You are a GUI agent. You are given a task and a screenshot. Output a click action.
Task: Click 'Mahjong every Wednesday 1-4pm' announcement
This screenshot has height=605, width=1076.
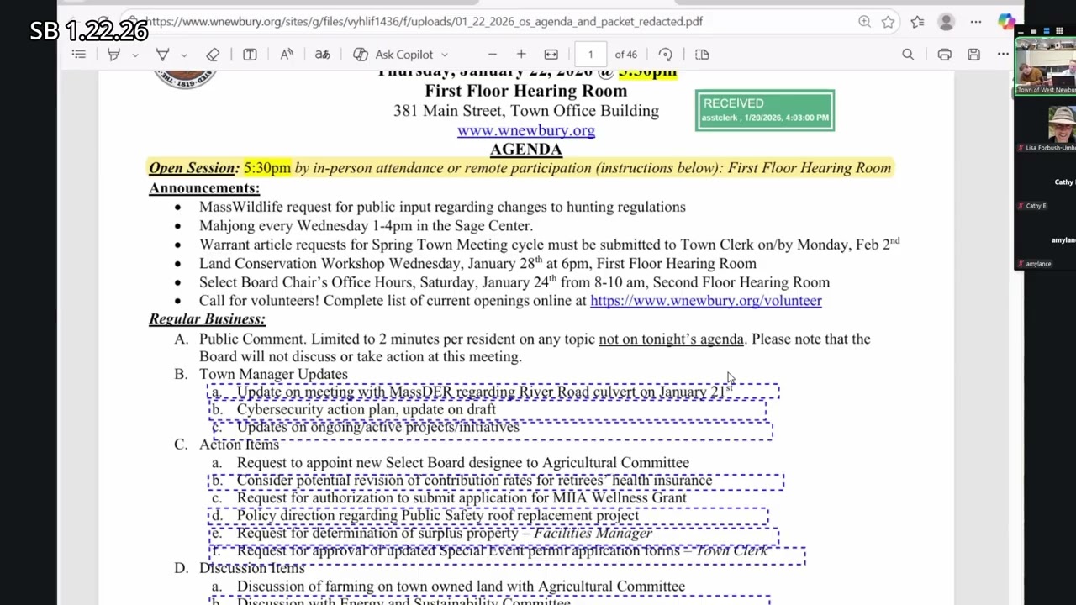tap(366, 225)
